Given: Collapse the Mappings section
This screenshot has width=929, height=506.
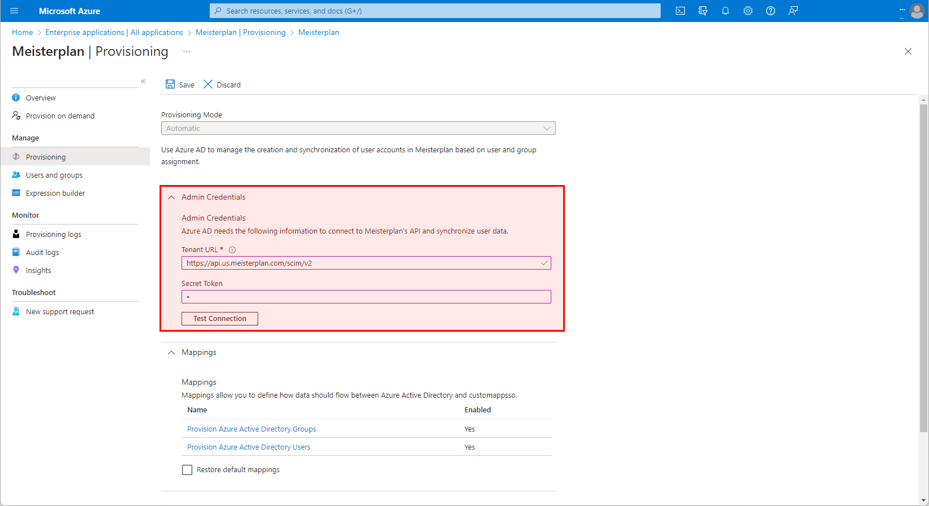Looking at the screenshot, I should (171, 353).
